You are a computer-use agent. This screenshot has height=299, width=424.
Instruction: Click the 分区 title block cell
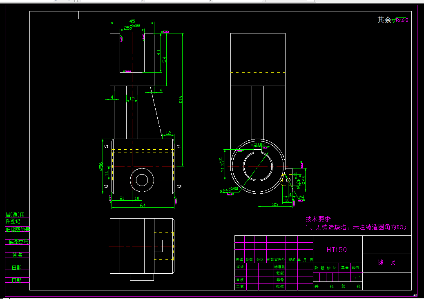[260, 259]
